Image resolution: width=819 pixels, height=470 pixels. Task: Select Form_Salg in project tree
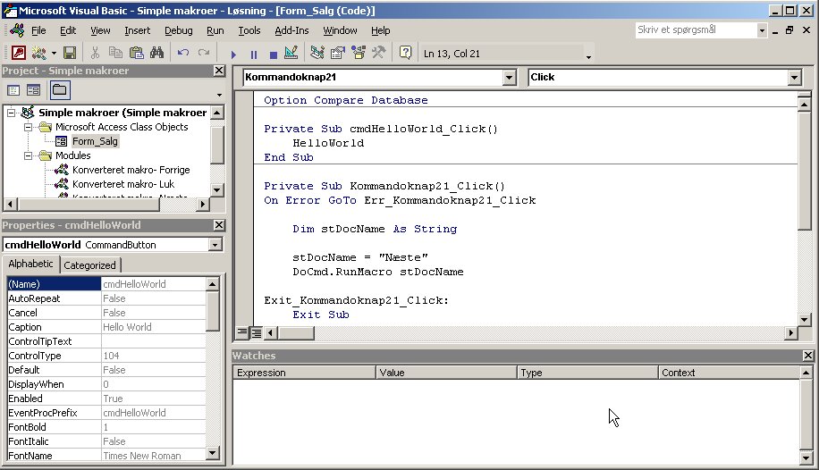click(x=95, y=141)
